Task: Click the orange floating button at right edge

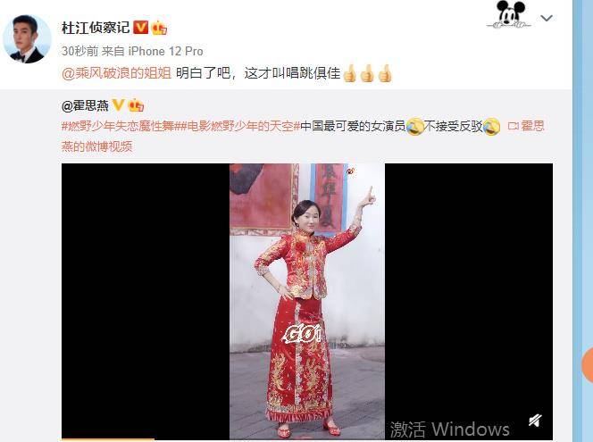Action: click(x=588, y=364)
